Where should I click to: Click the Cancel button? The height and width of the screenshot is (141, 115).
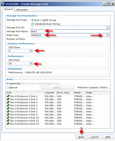tap(95, 137)
